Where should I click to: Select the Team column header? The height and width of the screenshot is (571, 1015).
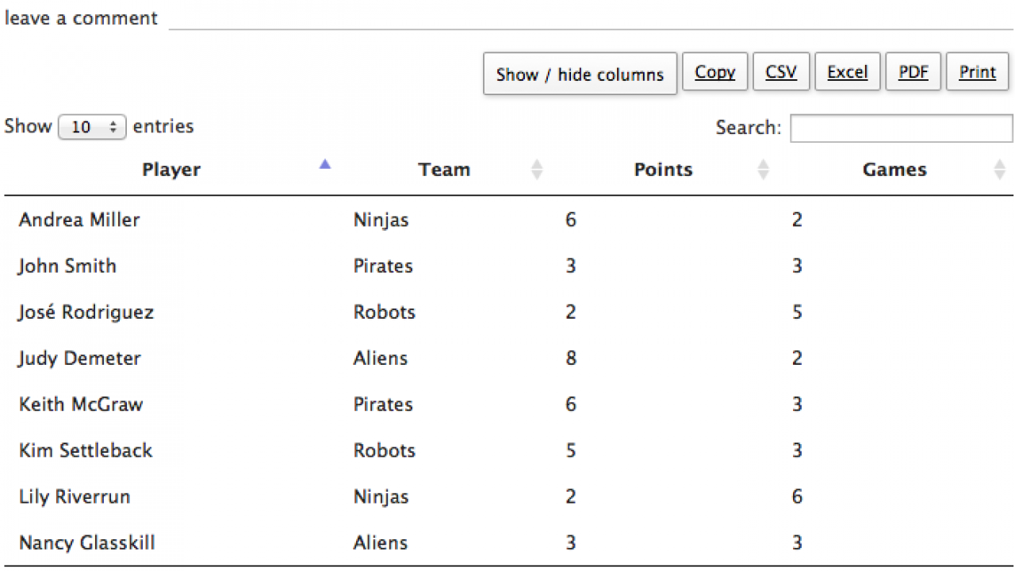click(444, 170)
